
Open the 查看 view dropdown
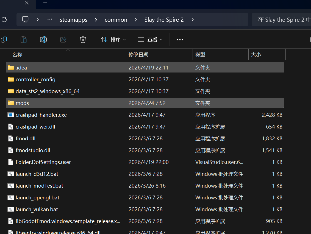pyautogui.click(x=150, y=40)
